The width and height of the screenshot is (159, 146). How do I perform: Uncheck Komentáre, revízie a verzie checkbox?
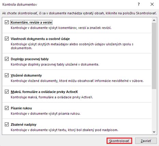click(7, 22)
